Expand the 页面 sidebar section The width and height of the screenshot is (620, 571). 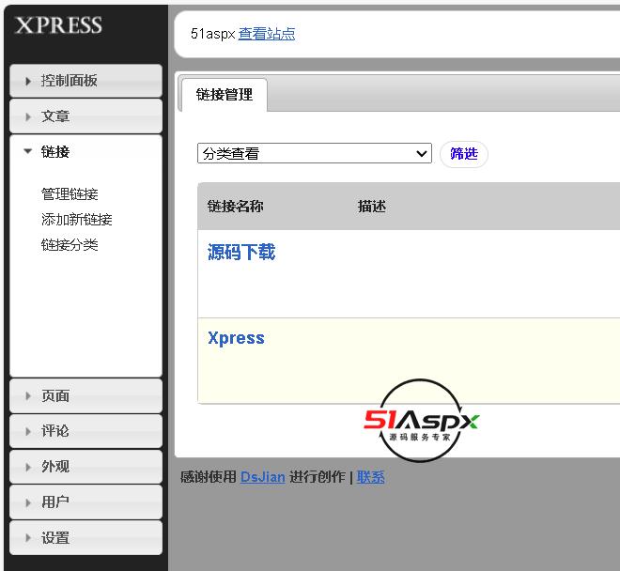85,395
